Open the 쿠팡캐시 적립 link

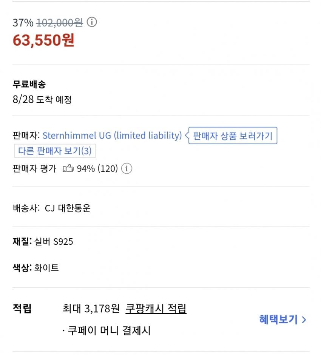point(156,309)
